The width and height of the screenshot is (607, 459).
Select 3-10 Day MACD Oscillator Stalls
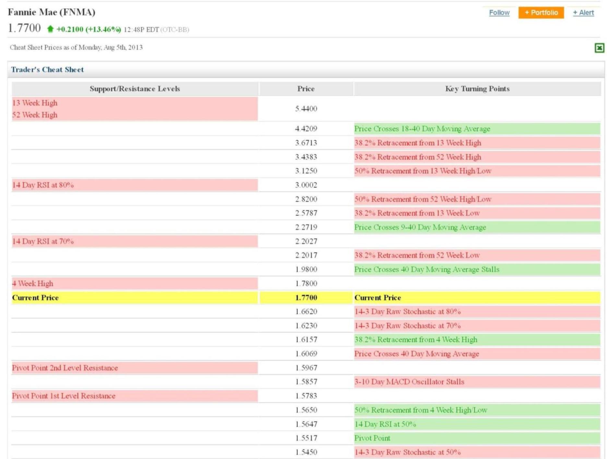pyautogui.click(x=409, y=382)
